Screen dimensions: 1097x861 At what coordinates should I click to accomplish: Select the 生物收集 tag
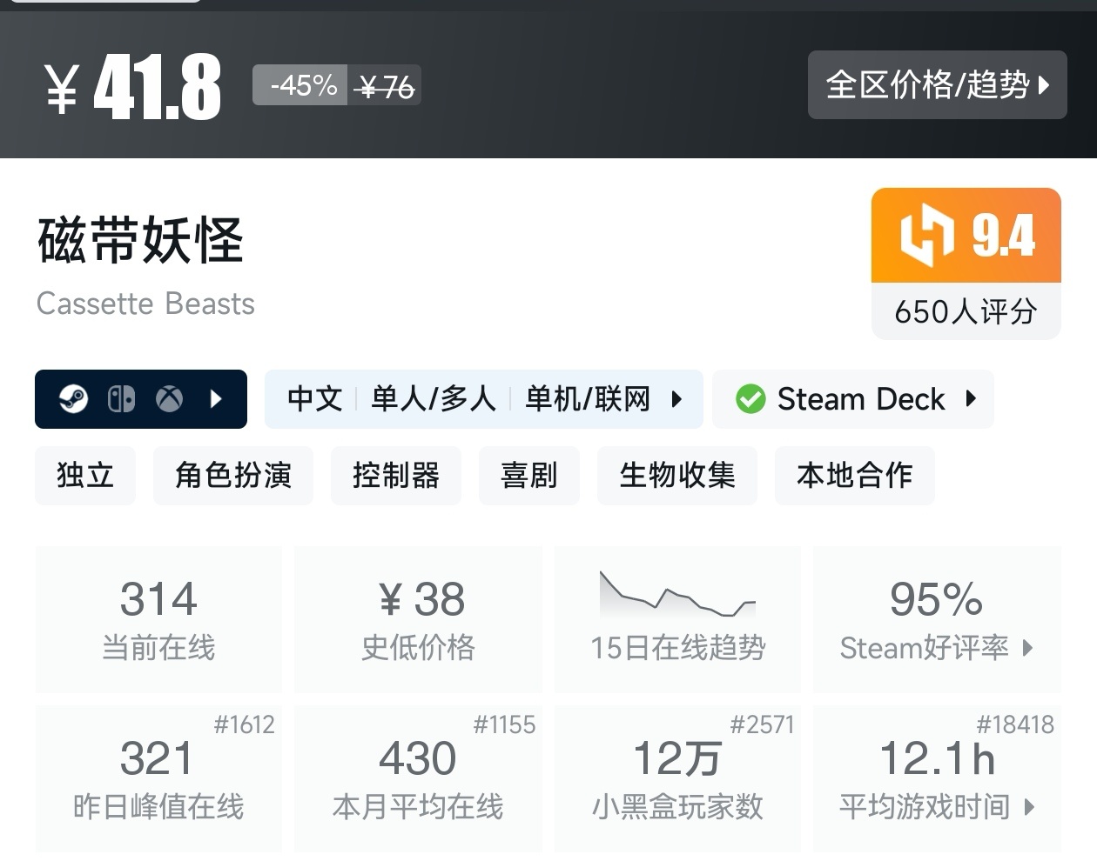click(x=676, y=476)
